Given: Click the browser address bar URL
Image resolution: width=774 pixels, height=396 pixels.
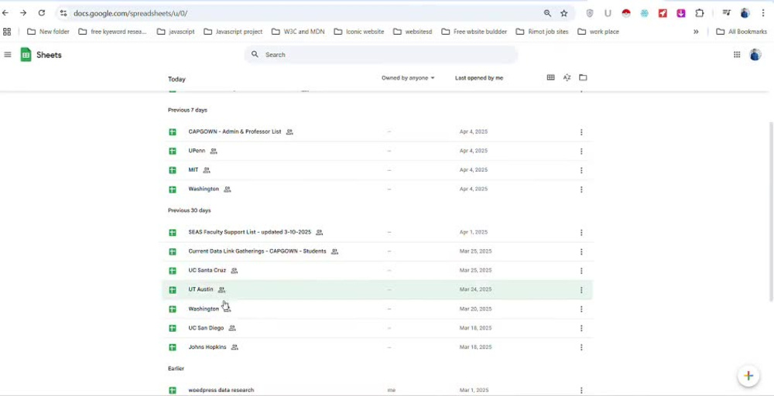Looking at the screenshot, I should [x=130, y=13].
